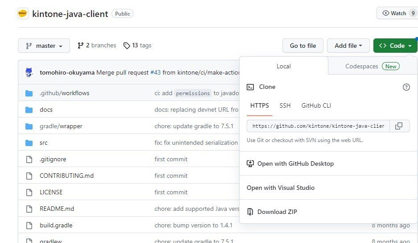
Task: Click the file icon beside LICENSE
Action: [x=29, y=192]
